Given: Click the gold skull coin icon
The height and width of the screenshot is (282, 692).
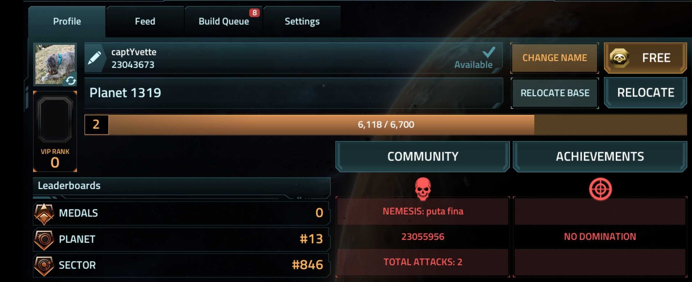Looking at the screenshot, I should click(619, 58).
